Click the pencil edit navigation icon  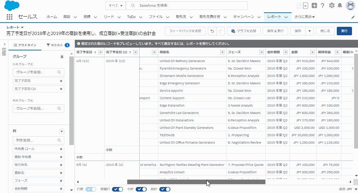coord(353,17)
